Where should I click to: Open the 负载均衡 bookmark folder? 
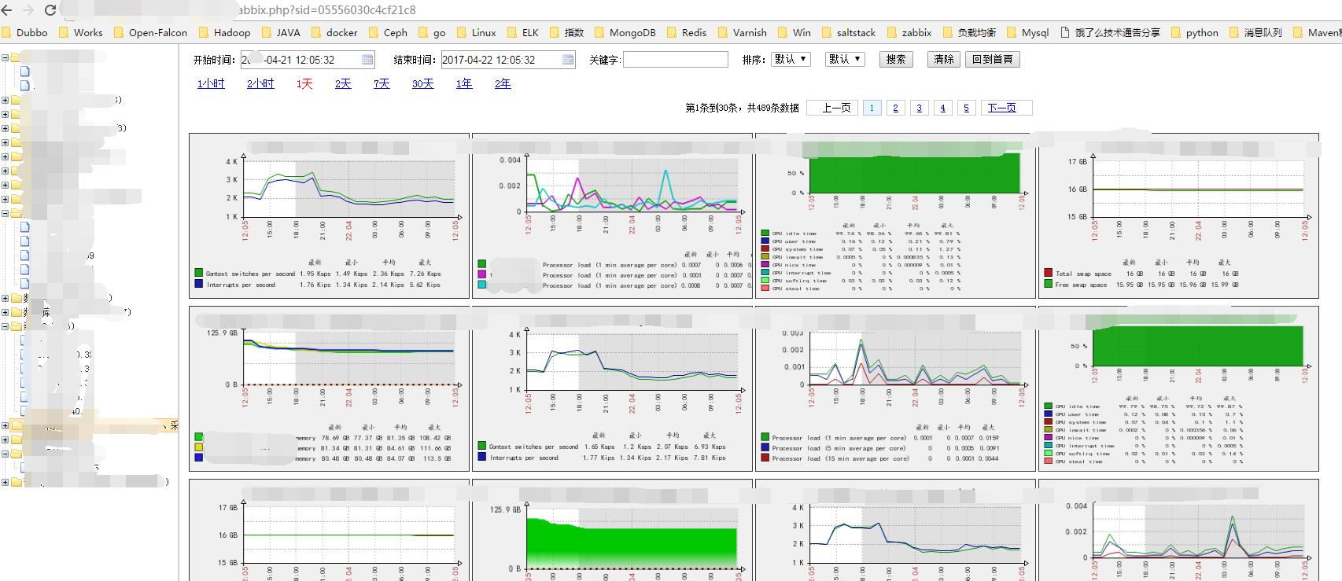pos(970,32)
